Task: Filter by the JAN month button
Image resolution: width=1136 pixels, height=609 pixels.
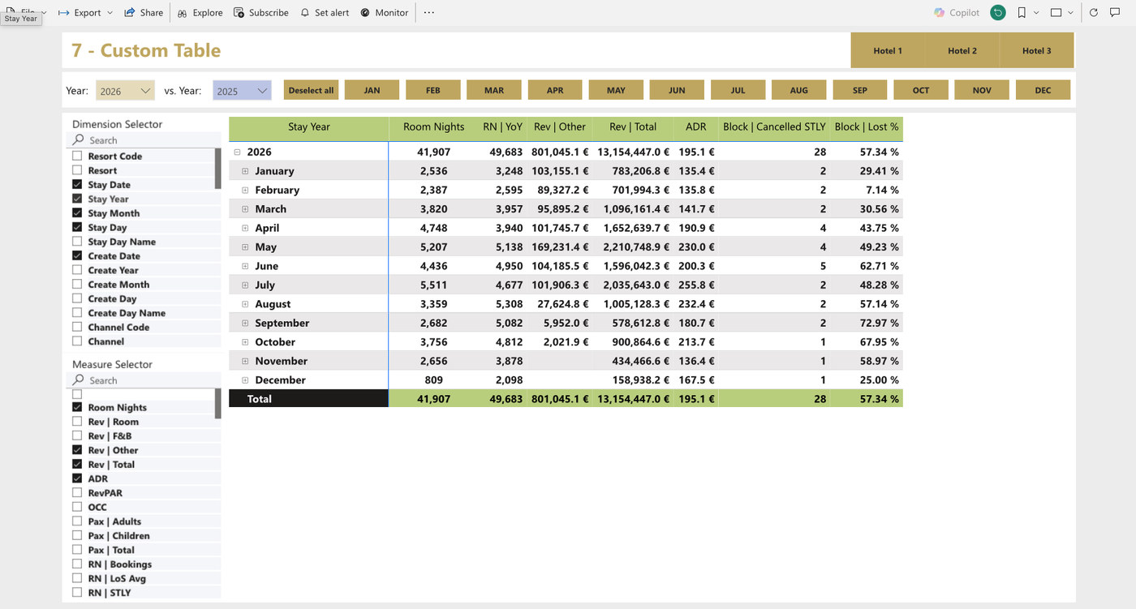Action: point(372,90)
